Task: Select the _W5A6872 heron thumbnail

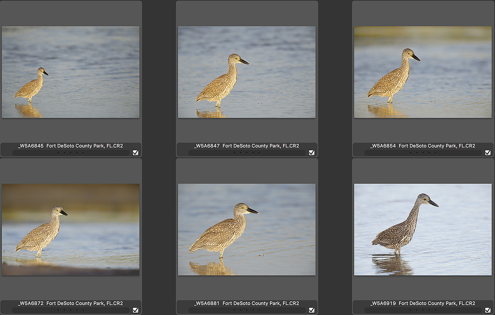Action: point(71,230)
